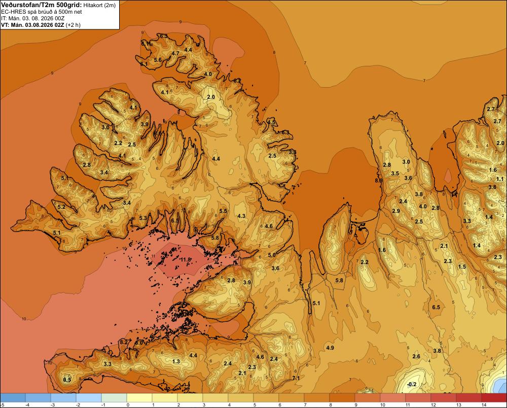This screenshot has height=408, width=507.
Task: Click the 'IT: Mán. 03. 08. 2026 00Z' line
Action: (32, 18)
